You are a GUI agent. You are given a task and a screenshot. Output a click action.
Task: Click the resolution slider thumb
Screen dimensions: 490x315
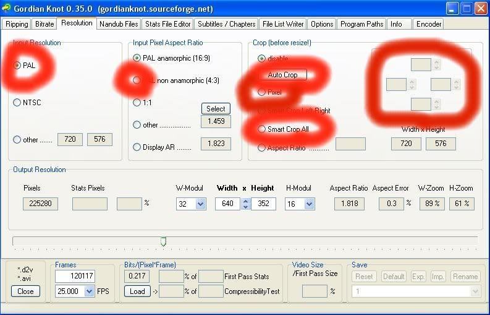coord(163,241)
